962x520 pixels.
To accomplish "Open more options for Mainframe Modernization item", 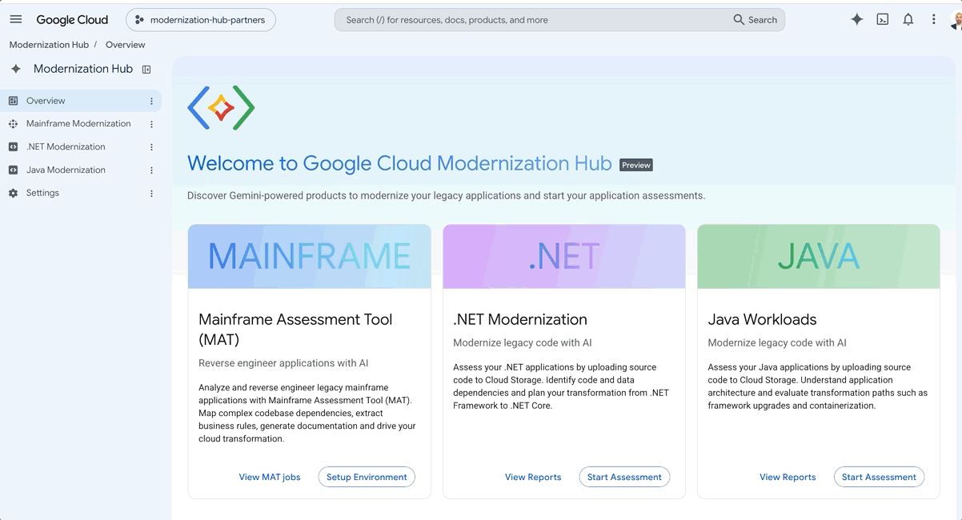I will [x=151, y=125].
